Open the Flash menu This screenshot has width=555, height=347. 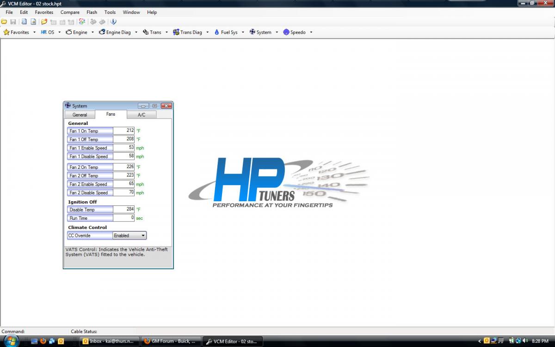(92, 12)
